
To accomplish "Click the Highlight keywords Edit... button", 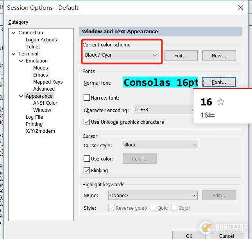I will [219, 195].
